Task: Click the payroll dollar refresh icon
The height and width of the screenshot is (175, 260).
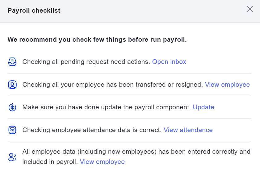Action: coord(12,107)
